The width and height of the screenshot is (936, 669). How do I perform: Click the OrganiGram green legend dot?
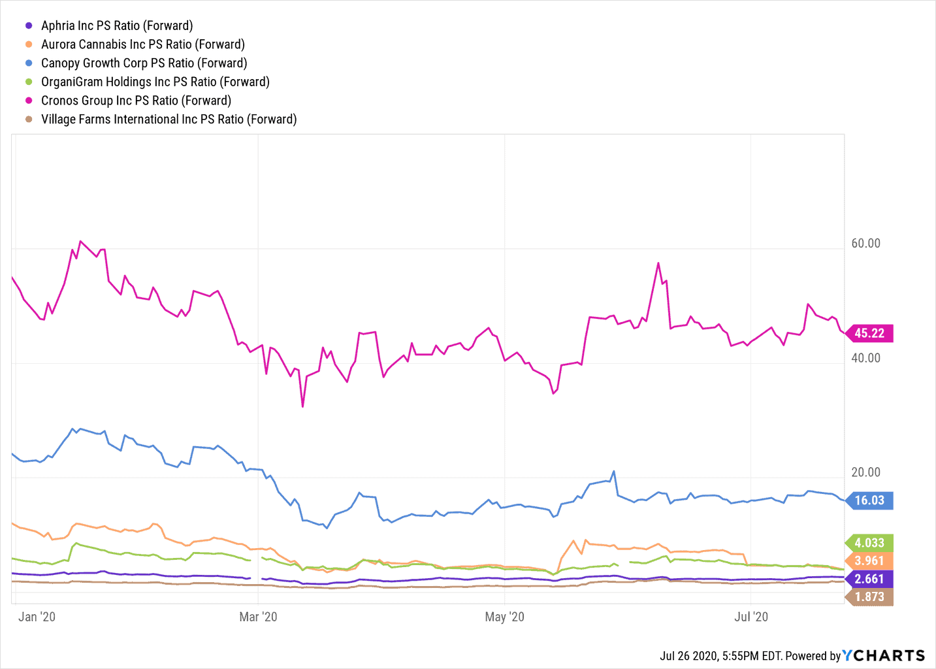tap(29, 82)
